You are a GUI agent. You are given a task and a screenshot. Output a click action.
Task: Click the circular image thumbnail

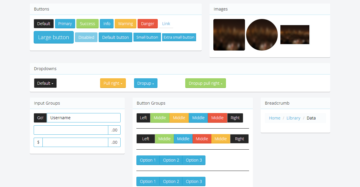tap(262, 34)
